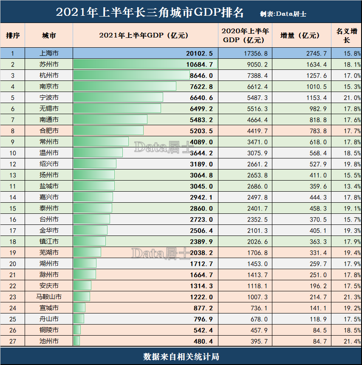Click the 合肥市 city cell
The width and height of the screenshot is (362, 365).
(x=49, y=131)
